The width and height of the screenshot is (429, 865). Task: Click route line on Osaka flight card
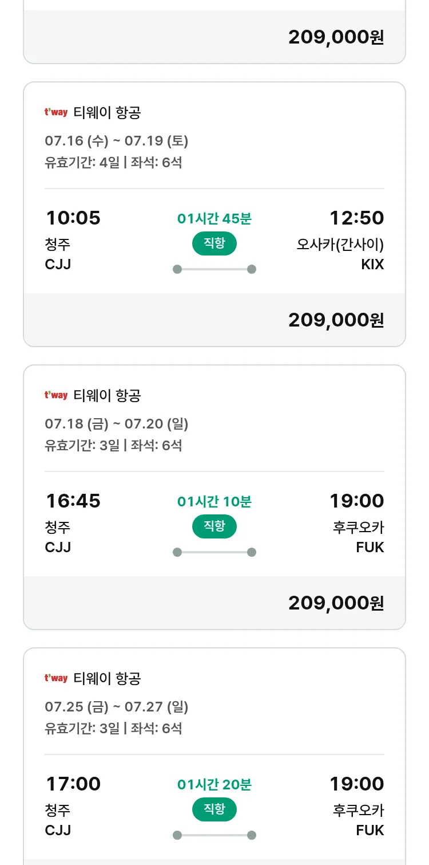[214, 269]
